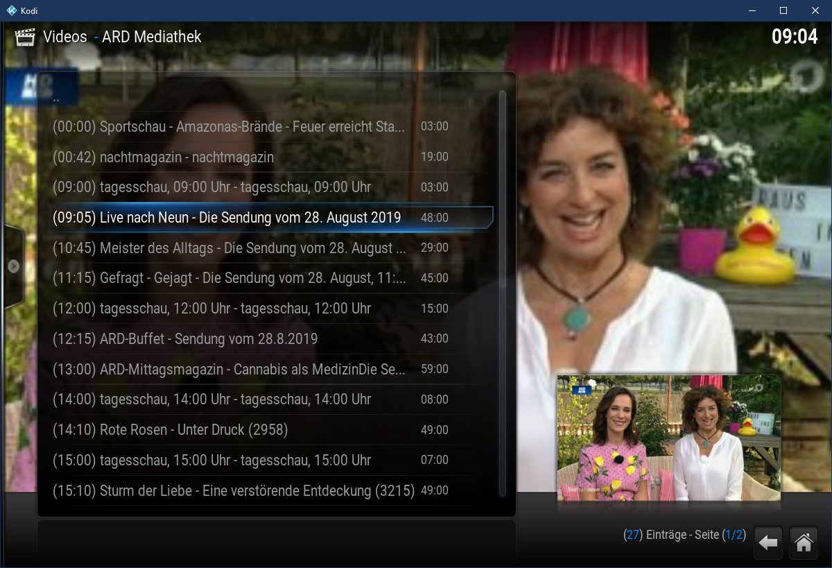The width and height of the screenshot is (832, 568).
Task: Select ARD-Mittagsmagazin Cannabis als Medizin entry
Action: (x=266, y=370)
